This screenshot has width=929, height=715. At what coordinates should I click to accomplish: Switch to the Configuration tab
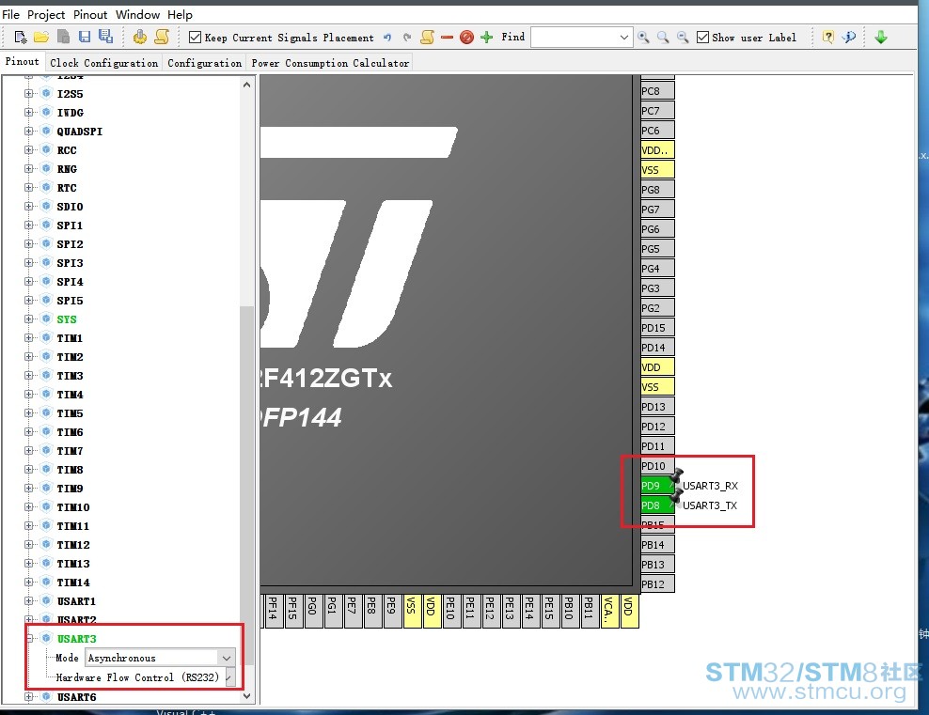tap(204, 63)
